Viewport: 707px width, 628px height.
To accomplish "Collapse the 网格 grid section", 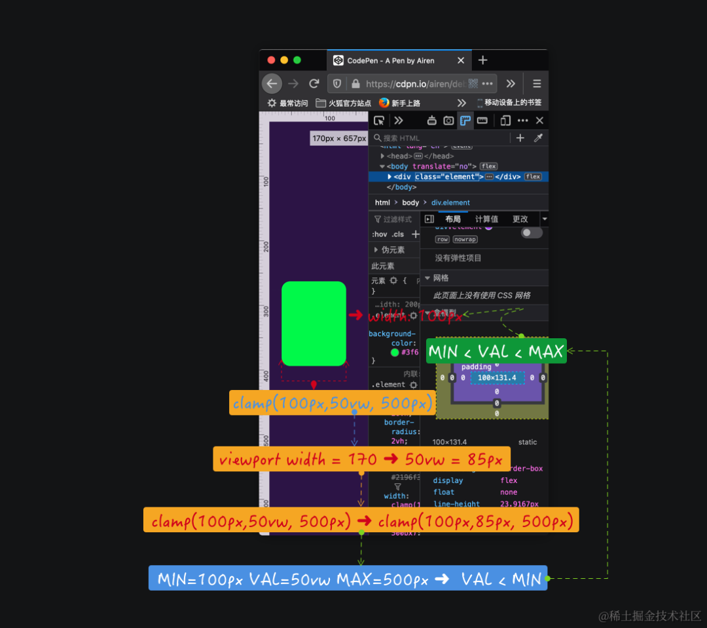I will pos(427,278).
